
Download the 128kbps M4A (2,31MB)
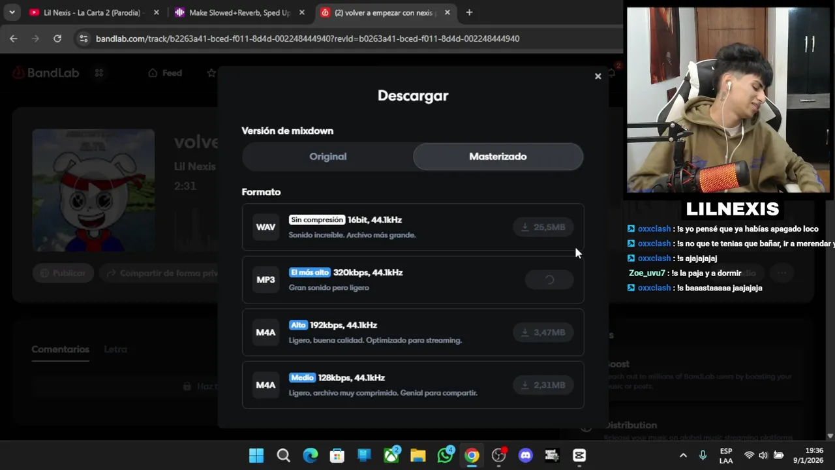coord(543,385)
